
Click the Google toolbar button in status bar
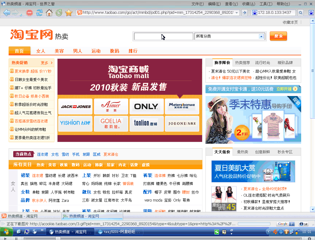pos(285,224)
